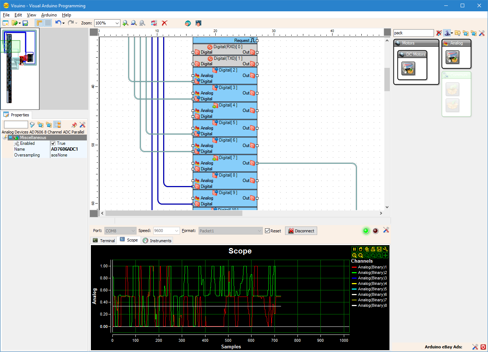This screenshot has width=488, height=352.
Task: Zoom in on the Scope plot
Action: (354, 255)
